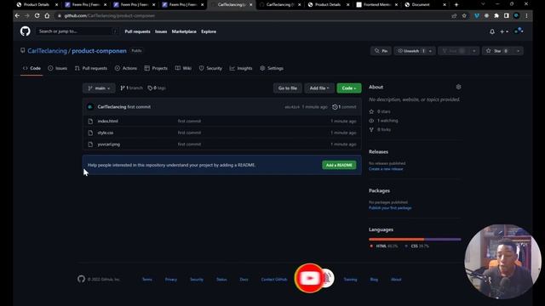The width and height of the screenshot is (545, 306).
Task: Expand the Star lists dropdown arrow
Action: (x=519, y=51)
